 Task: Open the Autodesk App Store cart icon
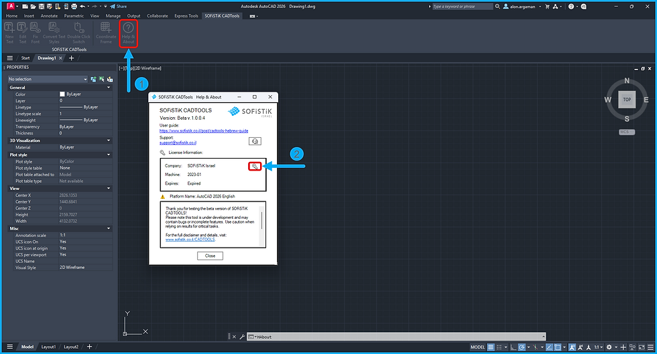(547, 6)
